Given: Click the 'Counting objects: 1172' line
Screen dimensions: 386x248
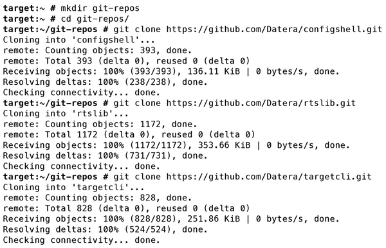Looking at the screenshot, I should pos(100,125).
